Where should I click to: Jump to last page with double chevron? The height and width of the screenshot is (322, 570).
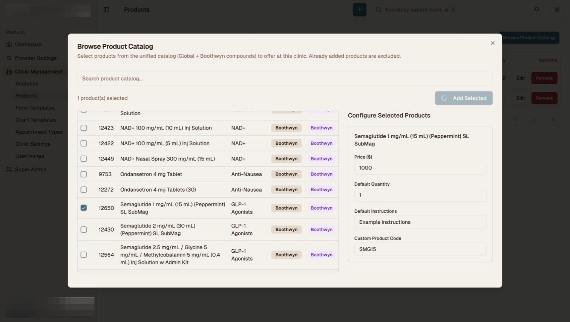[553, 120]
